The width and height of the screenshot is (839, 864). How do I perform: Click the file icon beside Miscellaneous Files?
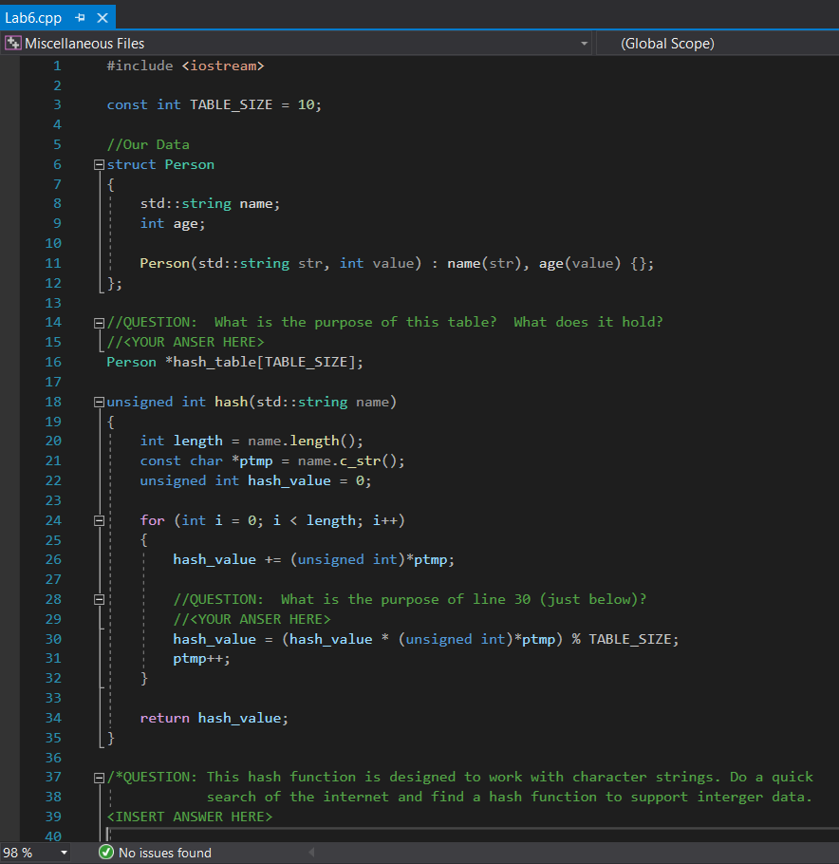(x=12, y=43)
